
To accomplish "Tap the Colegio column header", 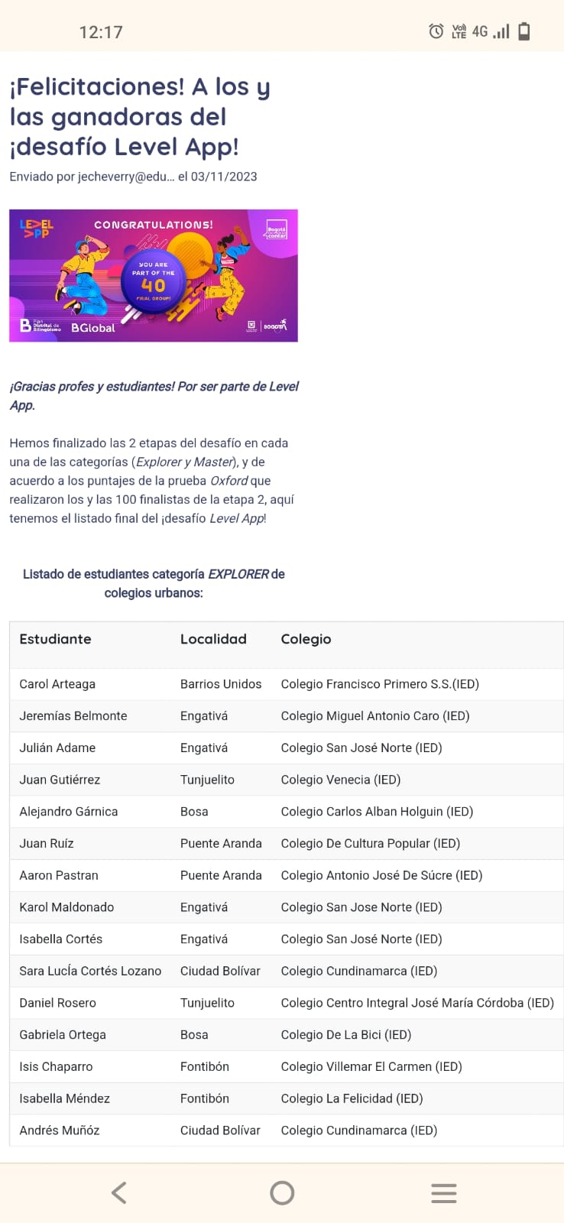I will pos(306,639).
